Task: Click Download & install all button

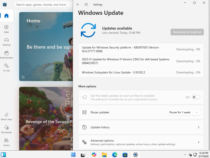Action: [187, 32]
